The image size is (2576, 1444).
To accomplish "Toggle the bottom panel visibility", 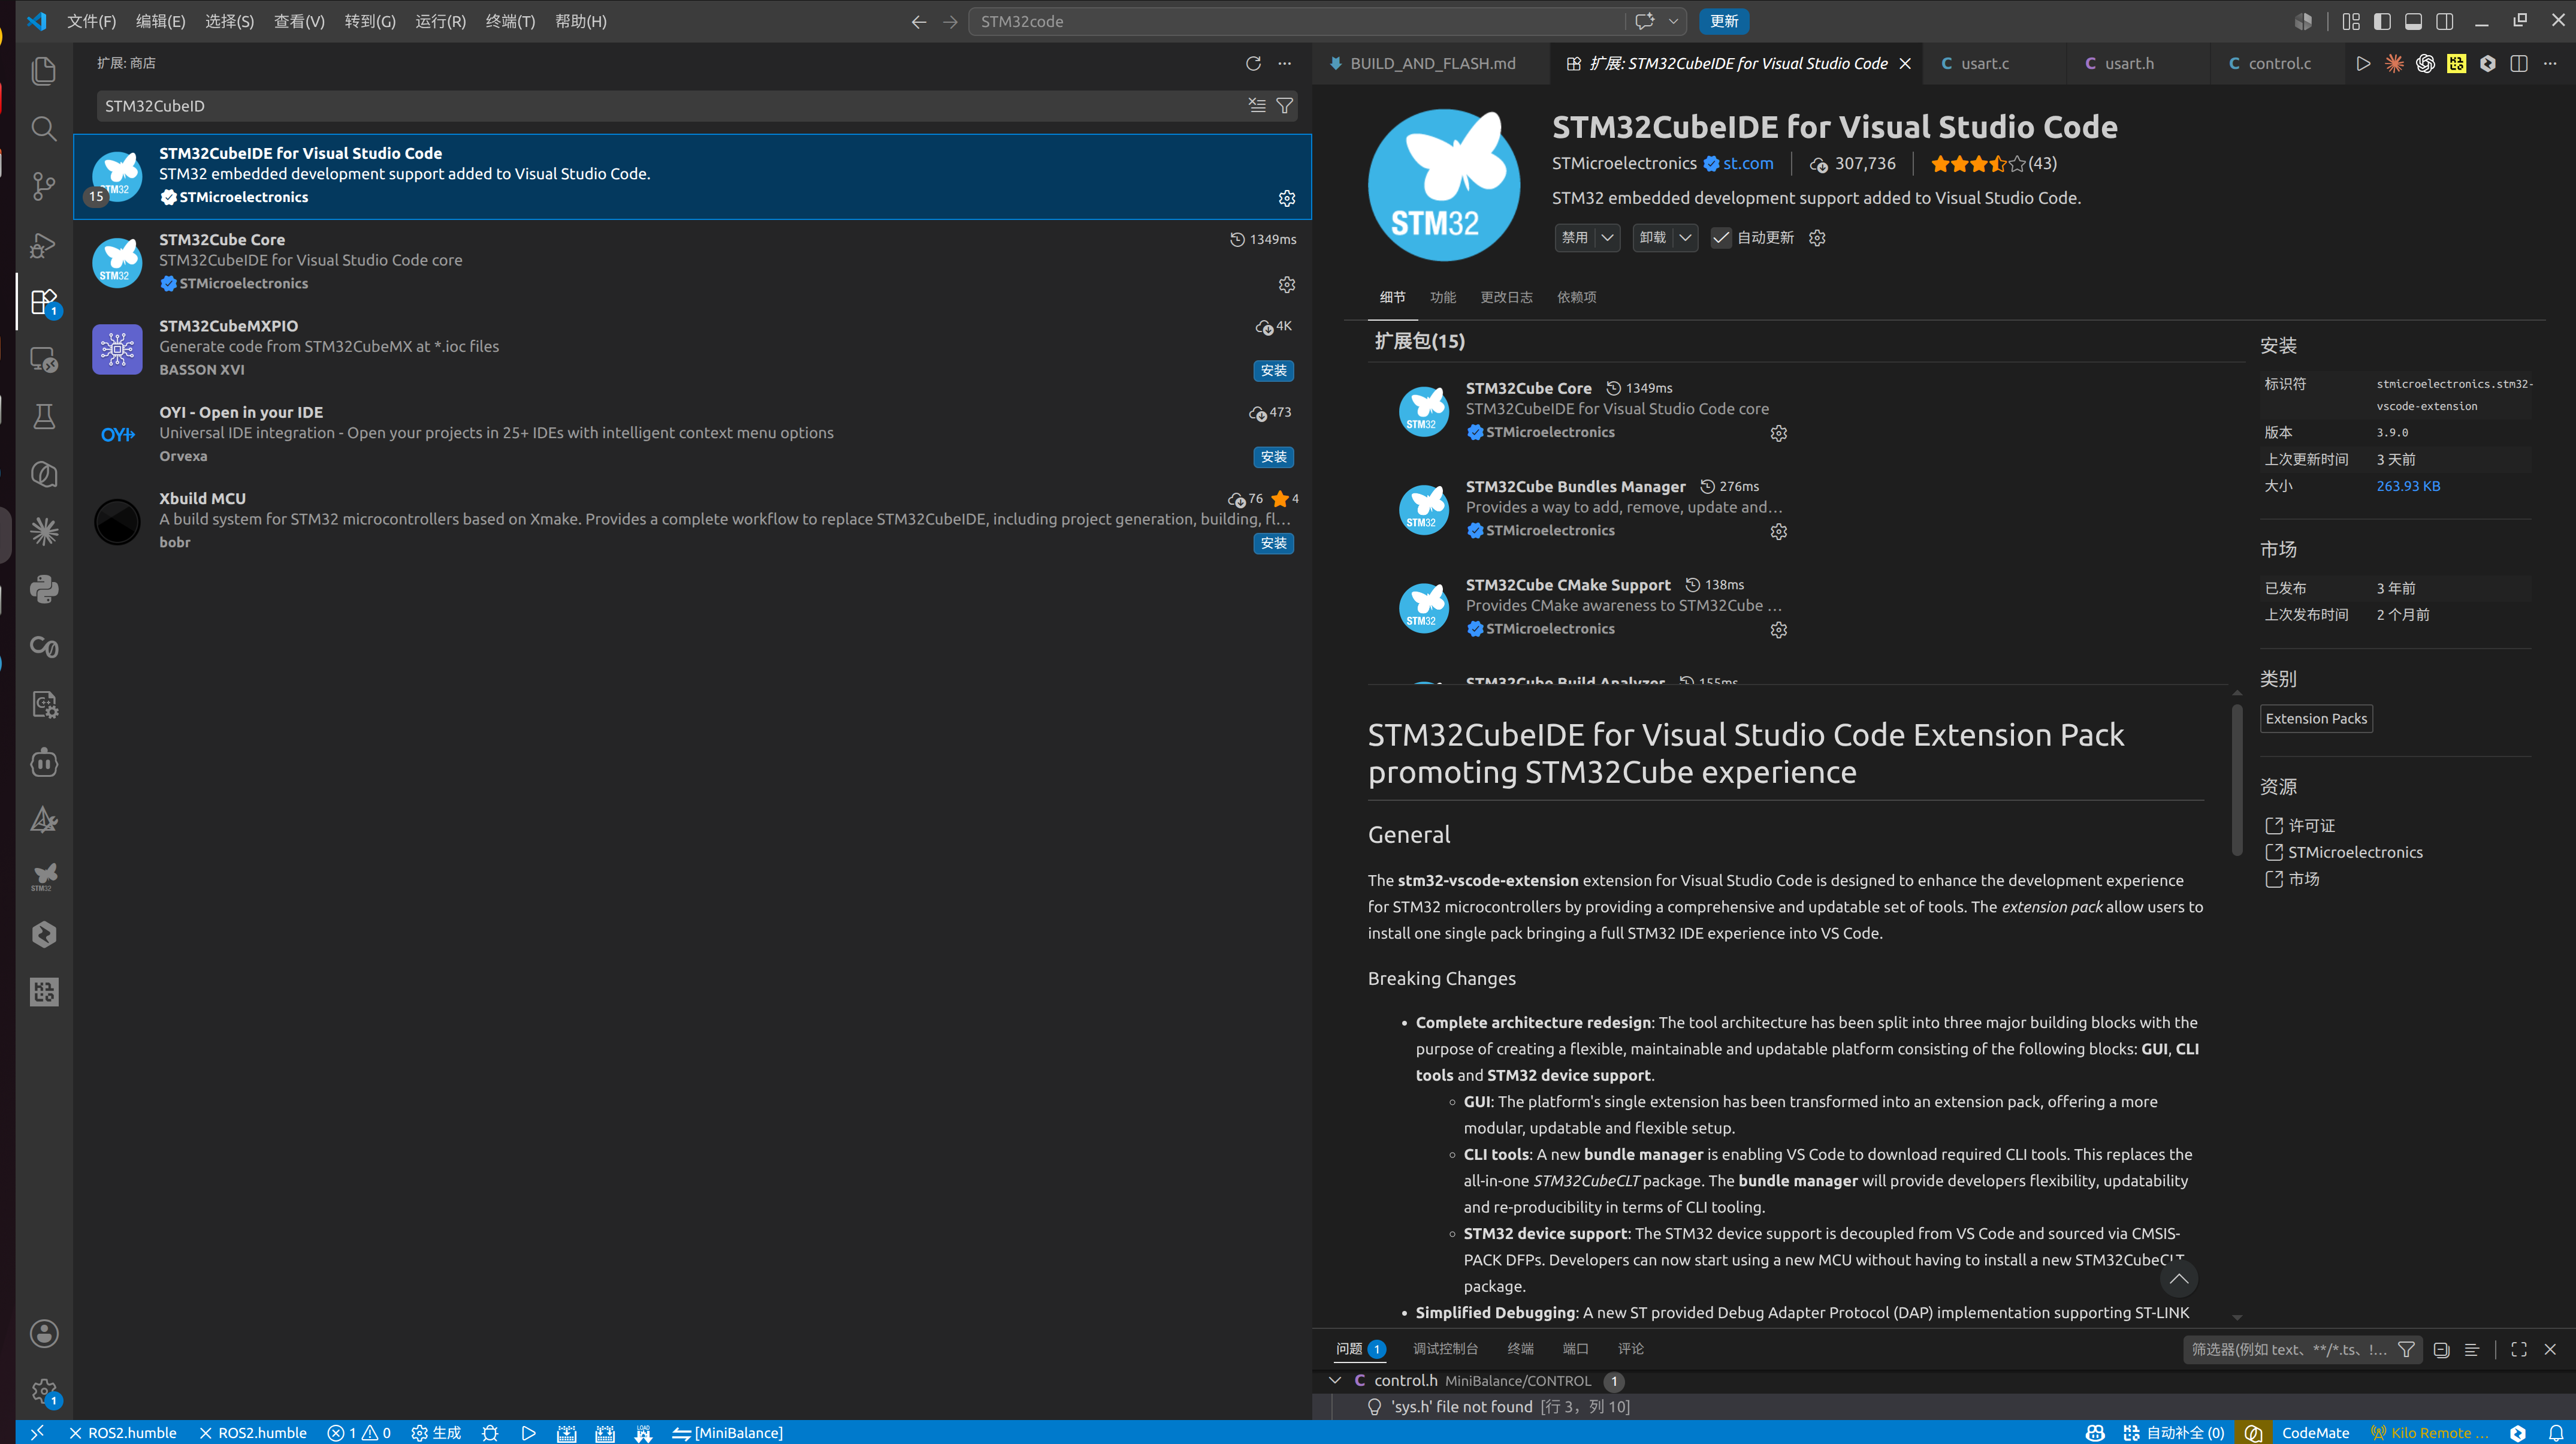I will pos(2413,21).
